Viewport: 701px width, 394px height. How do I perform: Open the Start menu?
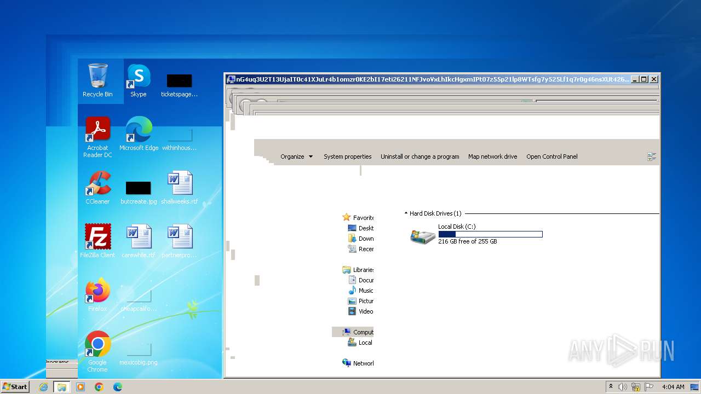[15, 387]
